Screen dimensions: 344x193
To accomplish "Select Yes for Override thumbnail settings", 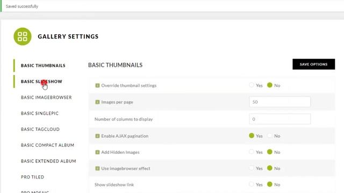I will click(x=252, y=85).
